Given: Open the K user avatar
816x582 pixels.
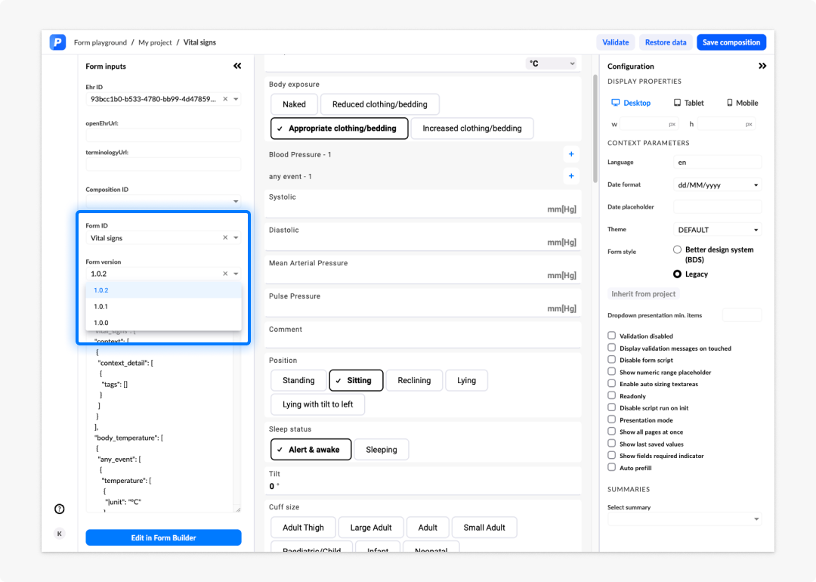Looking at the screenshot, I should pos(60,533).
